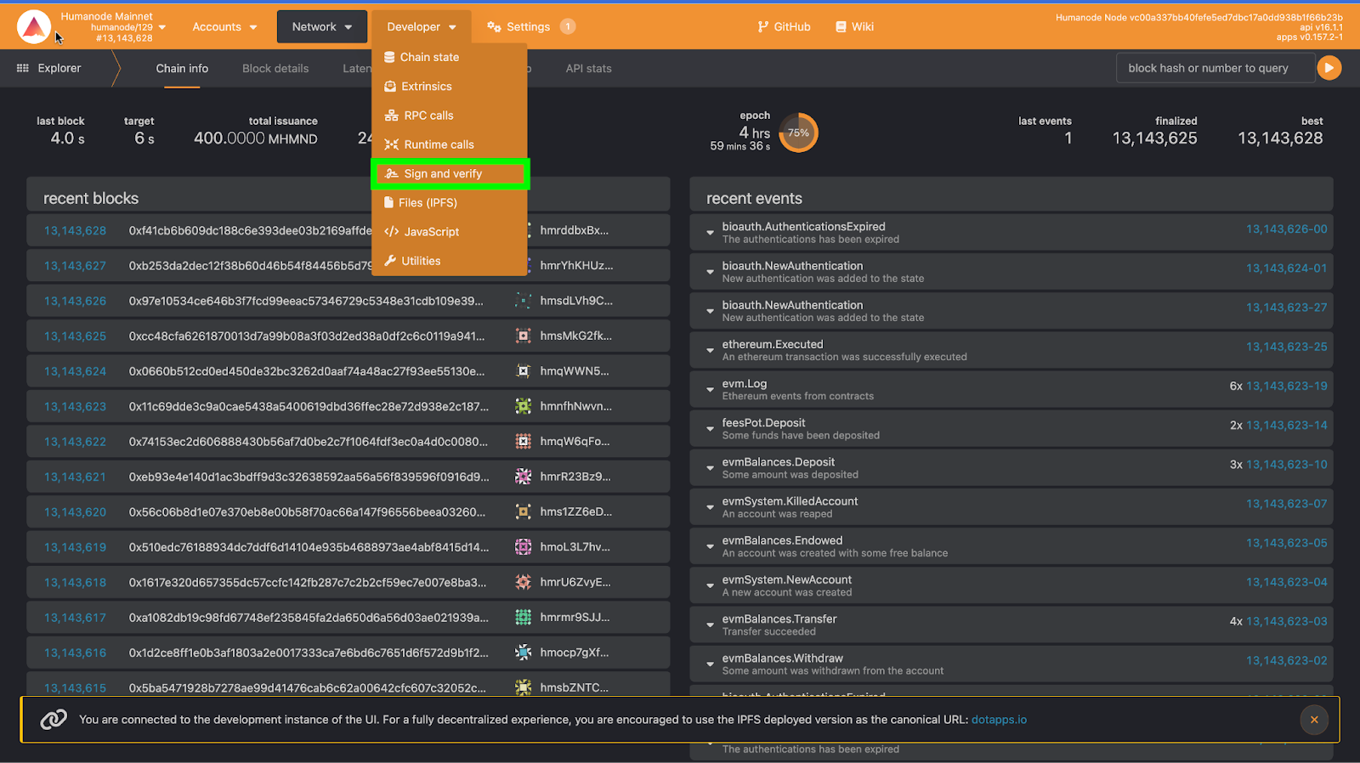Expand the evmBalances.Transfer event row
This screenshot has height=763, width=1360.
point(710,625)
